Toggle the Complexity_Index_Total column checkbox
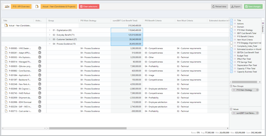266x136 pixels. point(232,46)
